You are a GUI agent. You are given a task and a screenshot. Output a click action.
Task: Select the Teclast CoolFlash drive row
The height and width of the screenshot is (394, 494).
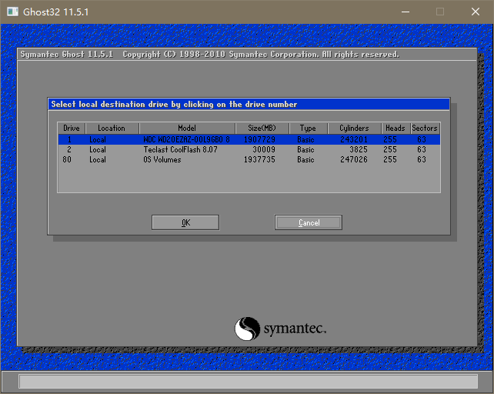(248, 150)
